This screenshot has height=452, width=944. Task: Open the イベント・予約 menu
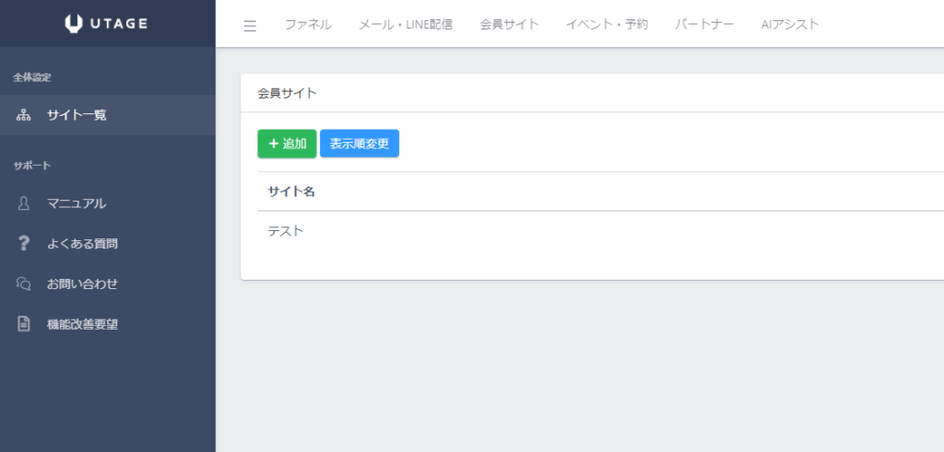click(x=607, y=25)
